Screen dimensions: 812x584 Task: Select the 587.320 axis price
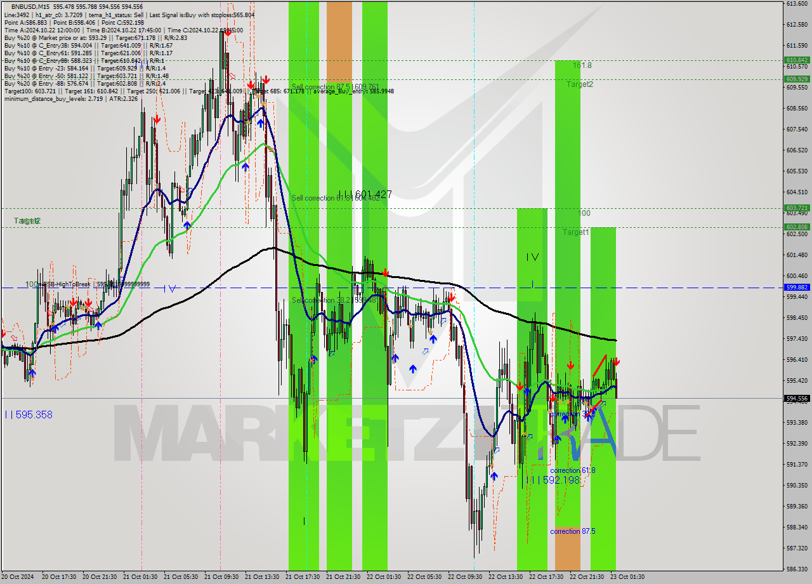click(797, 548)
